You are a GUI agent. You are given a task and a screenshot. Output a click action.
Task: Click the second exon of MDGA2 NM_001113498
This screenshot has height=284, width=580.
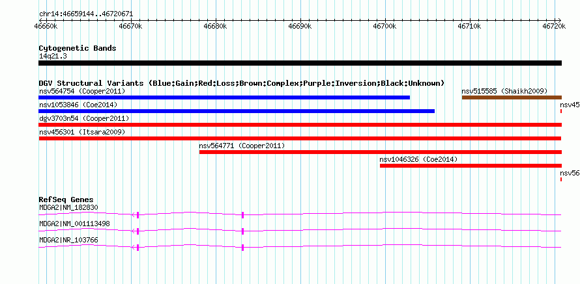(242, 231)
